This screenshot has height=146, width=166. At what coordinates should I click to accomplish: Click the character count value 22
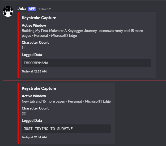pyautogui.click(x=24, y=113)
